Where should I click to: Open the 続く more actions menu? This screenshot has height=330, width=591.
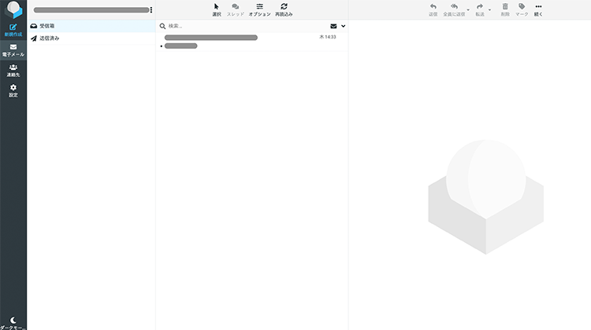click(538, 9)
